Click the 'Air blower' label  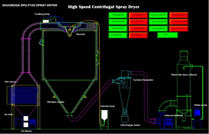(26, 131)
